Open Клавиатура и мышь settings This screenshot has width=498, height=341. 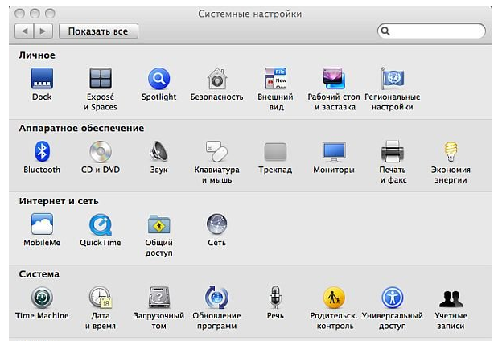click(x=217, y=151)
